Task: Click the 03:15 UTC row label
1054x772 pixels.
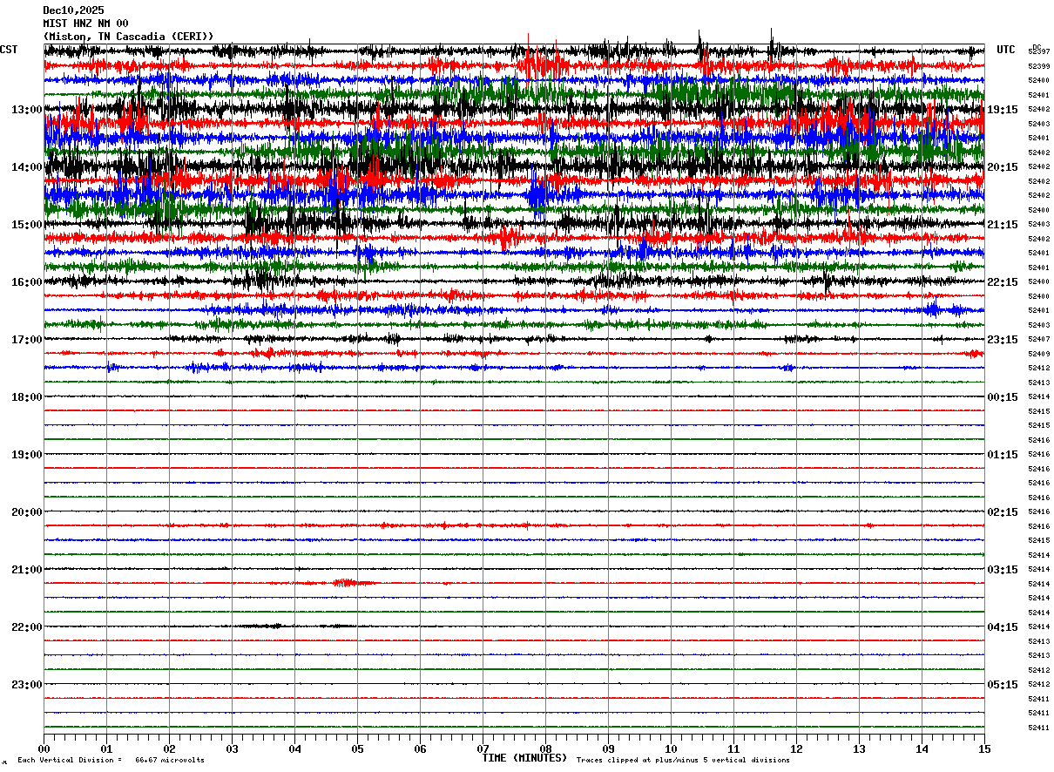Action: tap(1003, 570)
